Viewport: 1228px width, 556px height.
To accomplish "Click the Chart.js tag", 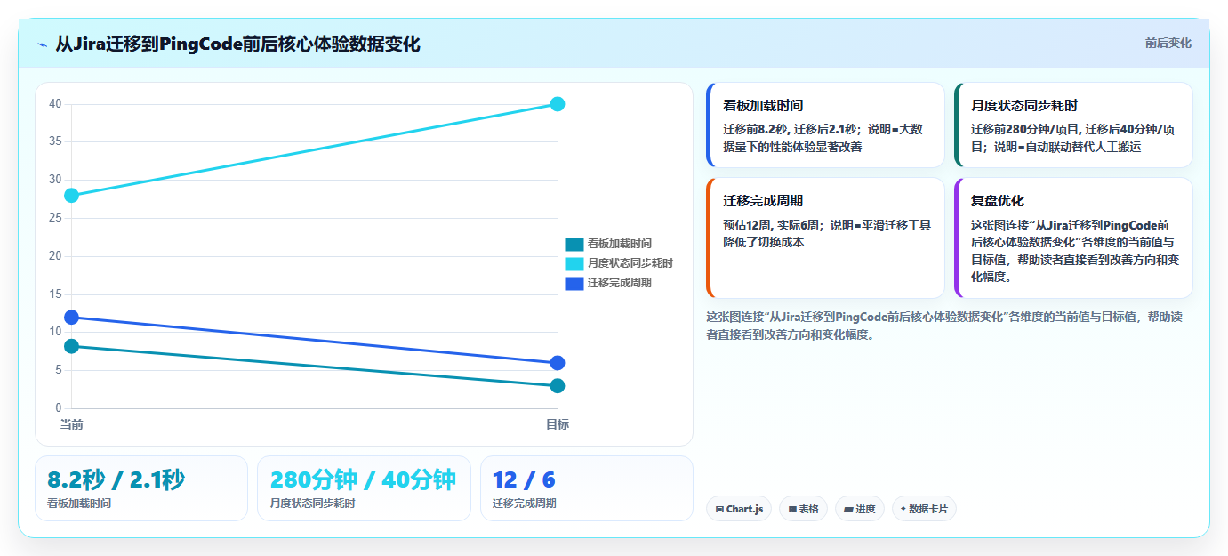I will click(739, 509).
